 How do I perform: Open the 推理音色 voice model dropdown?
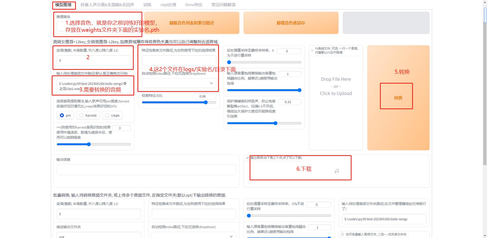coord(96,26)
